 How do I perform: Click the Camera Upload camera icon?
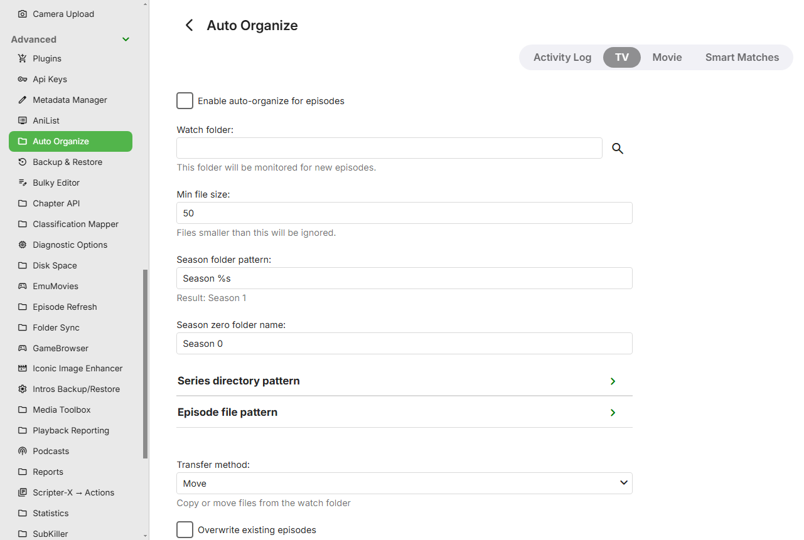[x=23, y=14]
